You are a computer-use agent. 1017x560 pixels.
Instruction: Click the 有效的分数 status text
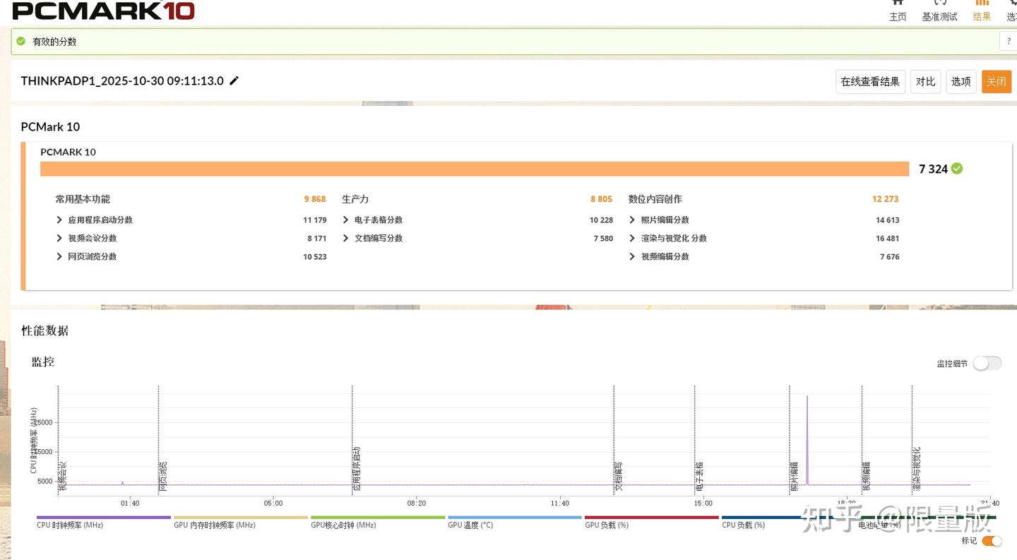54,42
